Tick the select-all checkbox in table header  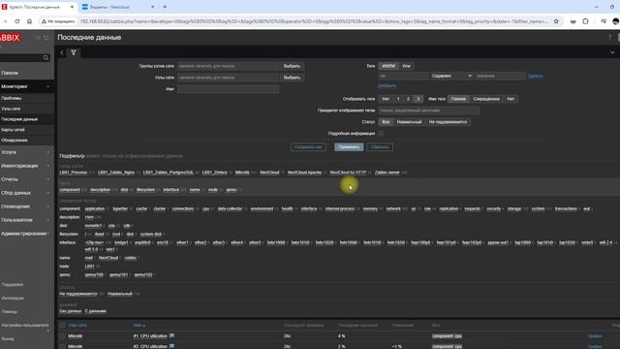click(x=62, y=326)
